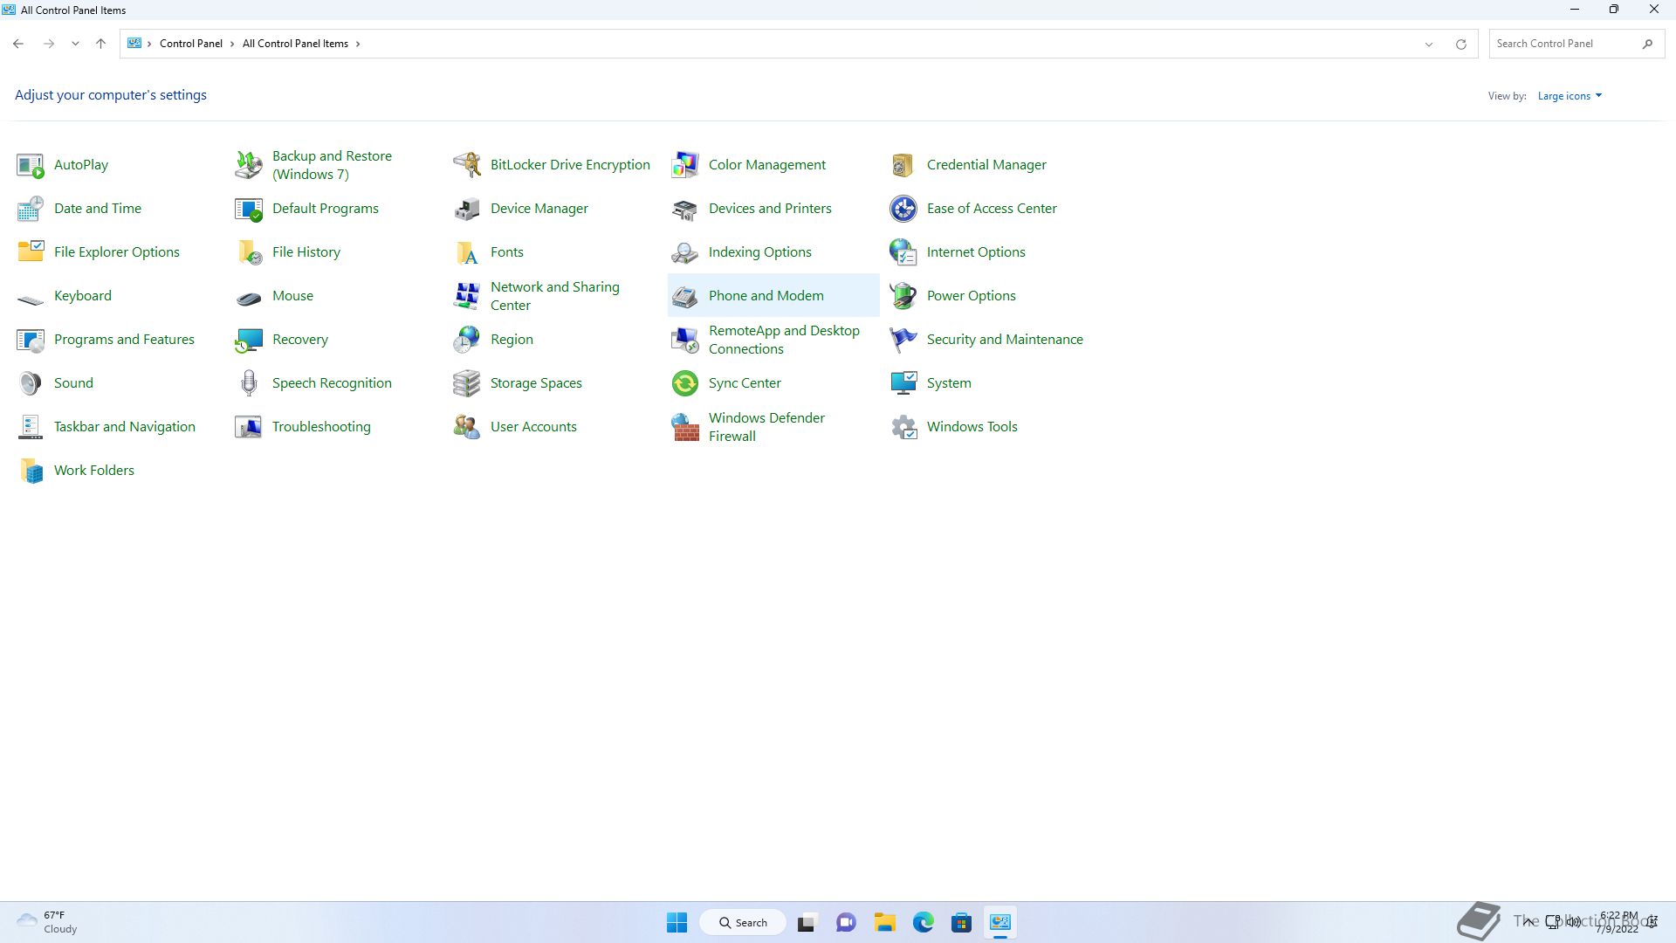Click the Internet Options globe icon
Image resolution: width=1676 pixels, height=943 pixels.
[x=903, y=252]
